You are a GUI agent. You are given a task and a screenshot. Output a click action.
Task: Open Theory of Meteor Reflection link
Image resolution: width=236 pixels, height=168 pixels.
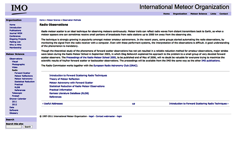[65, 79]
